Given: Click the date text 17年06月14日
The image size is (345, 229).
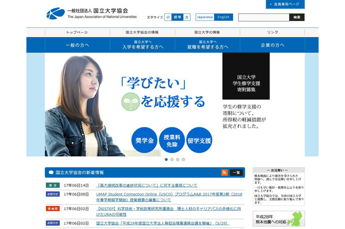Looking at the screenshot, I should (x=76, y=185).
